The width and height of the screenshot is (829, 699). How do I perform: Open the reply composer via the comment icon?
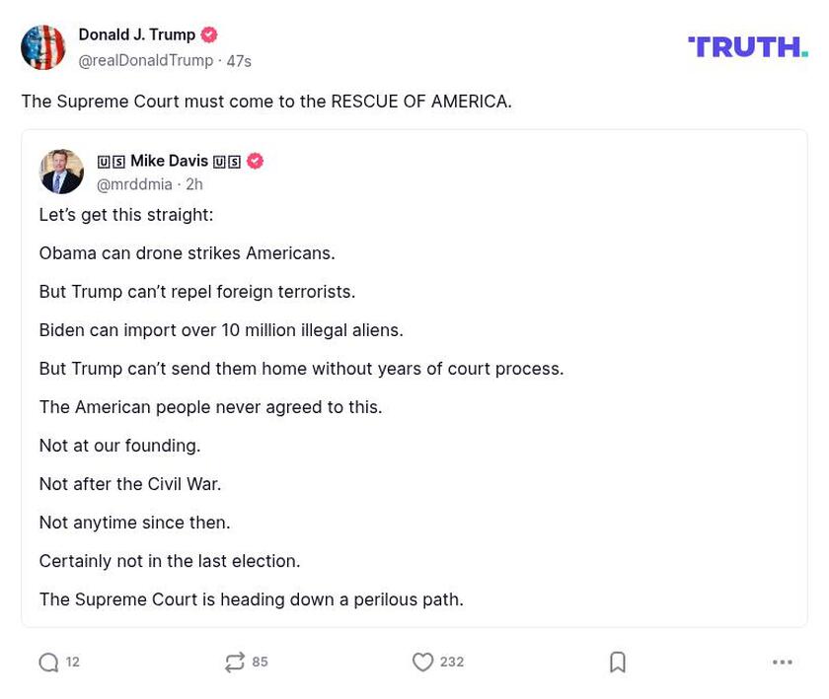coord(47,662)
